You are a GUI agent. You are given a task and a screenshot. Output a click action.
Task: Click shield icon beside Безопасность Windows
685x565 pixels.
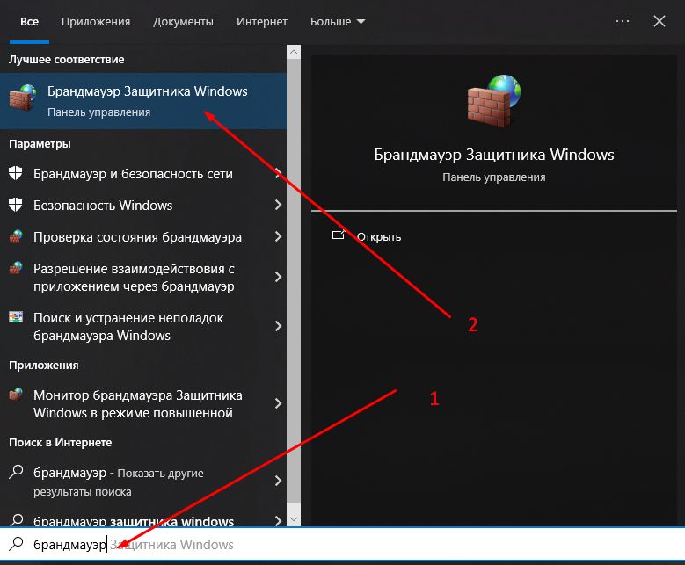(x=15, y=205)
